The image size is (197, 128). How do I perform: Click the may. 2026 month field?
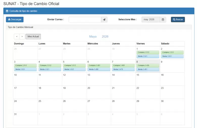pos(151,20)
